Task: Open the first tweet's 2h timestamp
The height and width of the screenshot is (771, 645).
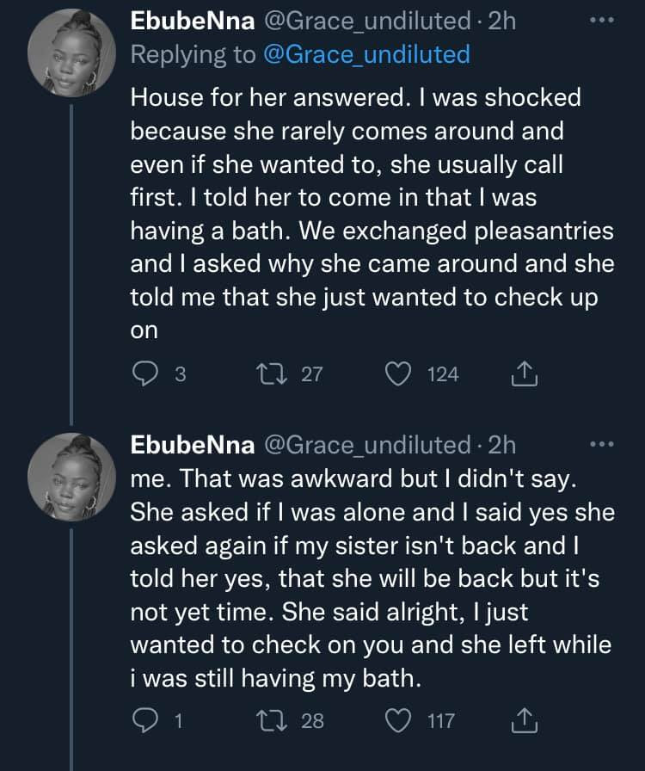Action: pyautogui.click(x=501, y=21)
